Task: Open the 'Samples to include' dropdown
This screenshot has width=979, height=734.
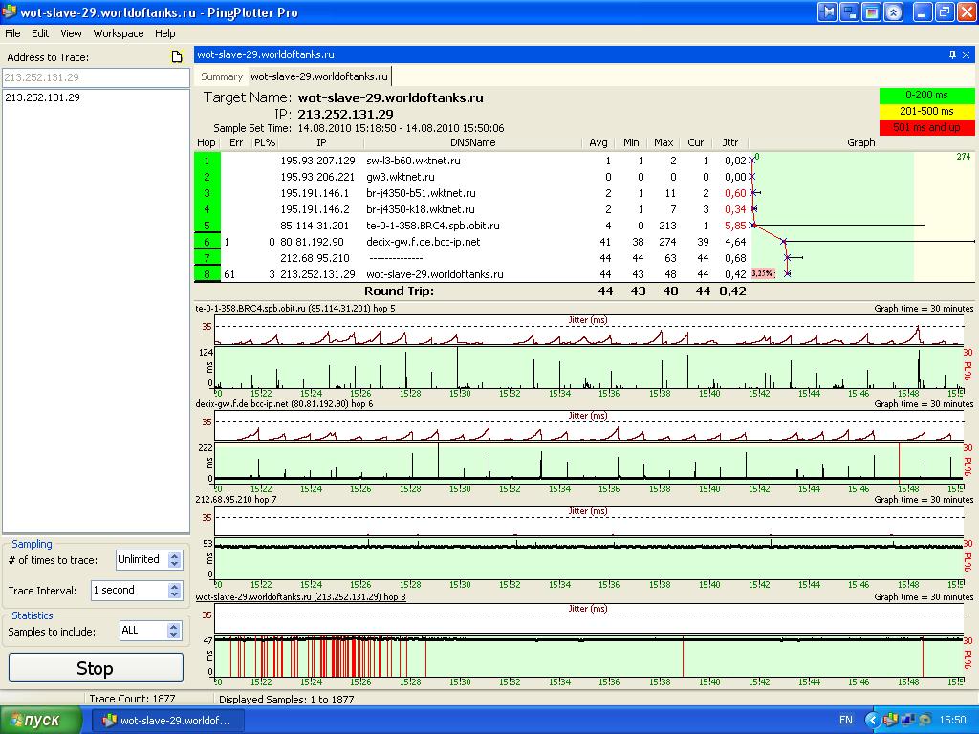Action: [173, 631]
